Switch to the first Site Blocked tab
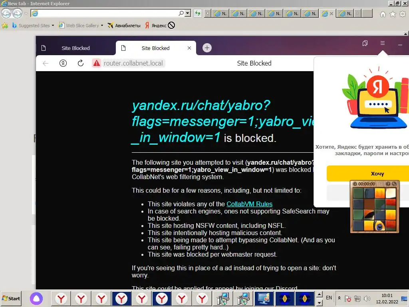 (x=75, y=48)
